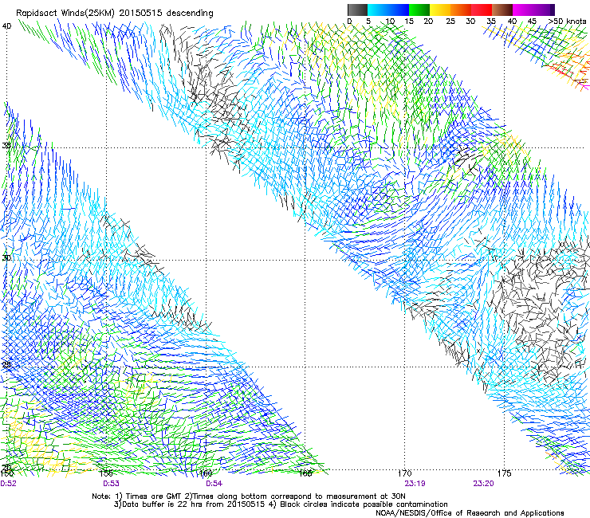Select the brown 35-40 knots legend swatch
590x518 pixels.
[x=502, y=10]
